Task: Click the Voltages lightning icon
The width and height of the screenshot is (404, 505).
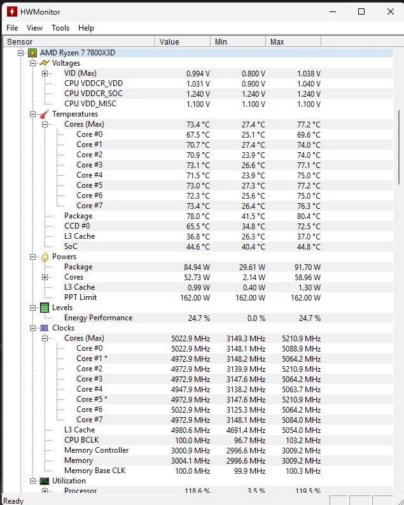Action: click(x=45, y=63)
